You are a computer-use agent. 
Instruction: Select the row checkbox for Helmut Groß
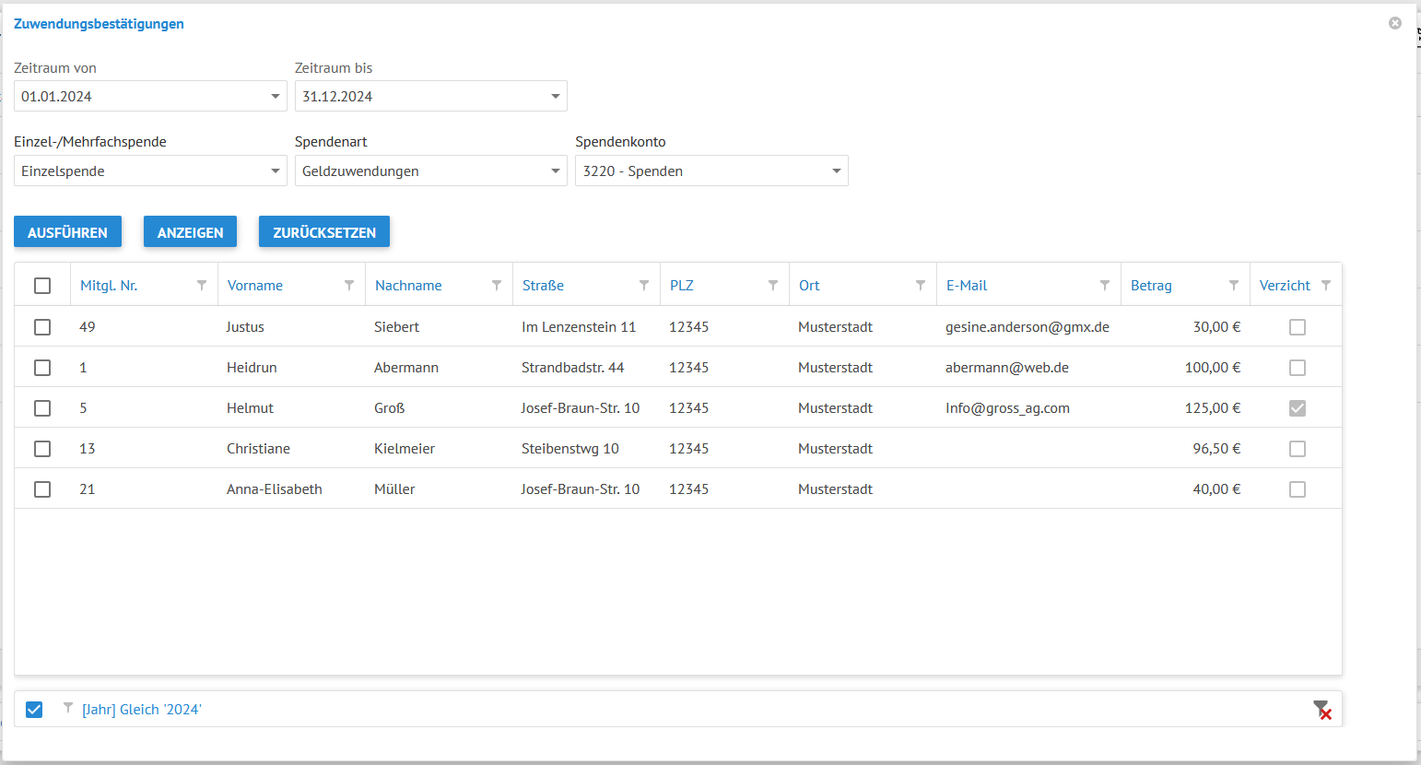tap(42, 408)
